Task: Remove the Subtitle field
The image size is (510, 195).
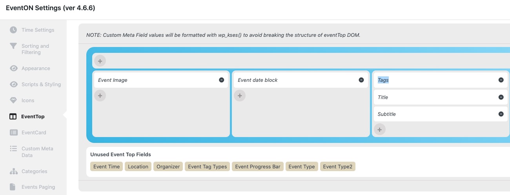Action: [501, 114]
